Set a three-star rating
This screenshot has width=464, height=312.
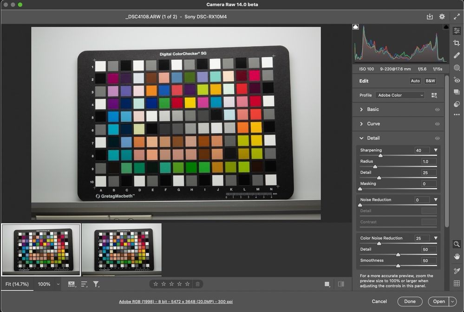[171, 284]
